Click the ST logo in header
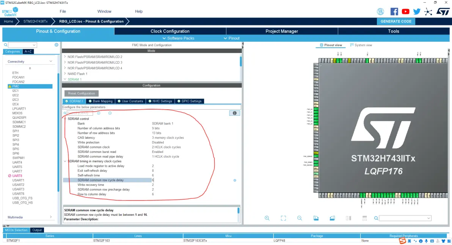This screenshot has width=452, height=245. pyautogui.click(x=443, y=11)
